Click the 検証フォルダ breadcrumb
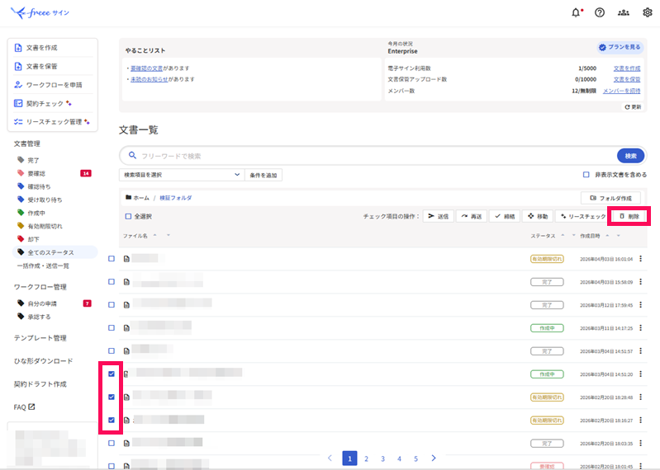 (x=175, y=198)
